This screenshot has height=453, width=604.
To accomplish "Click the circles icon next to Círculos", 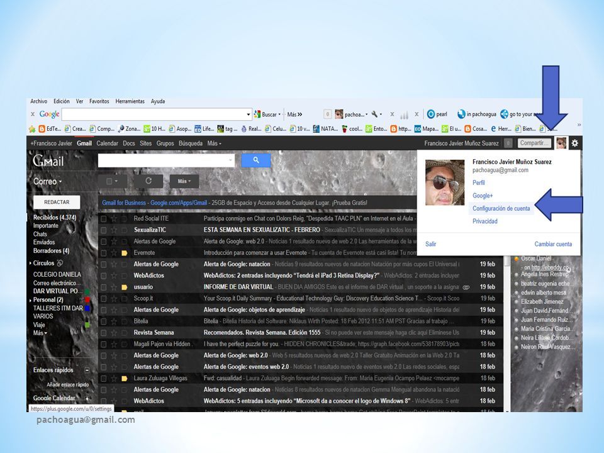I will point(60,263).
